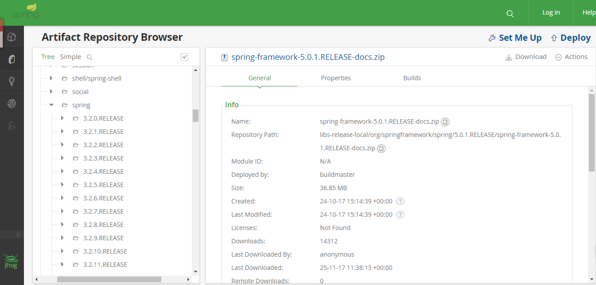Click folder icon of shell/spring-shell
Image resolution: width=596 pixels, height=285 pixels.
pos(65,78)
